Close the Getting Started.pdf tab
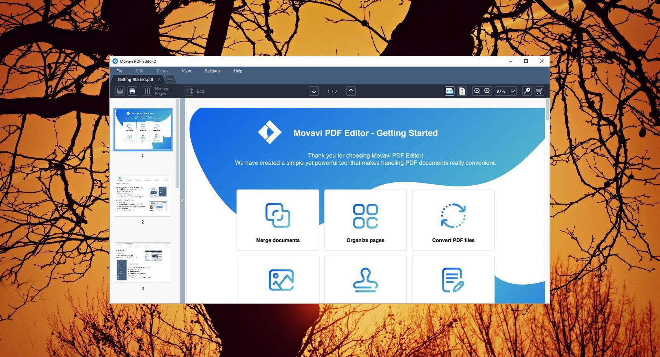Image resolution: width=660 pixels, height=357 pixels. coord(159,79)
